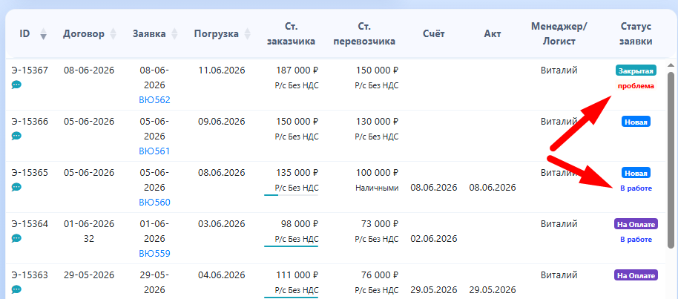Click payment progress bar under 111 000 ₽

291,298
